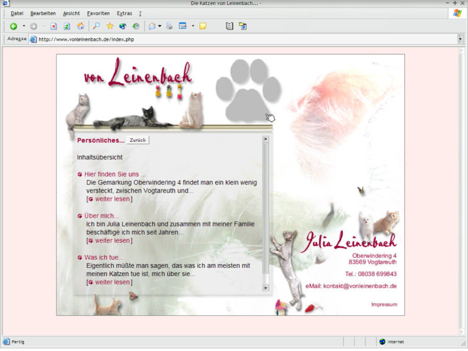
Task: Click the 'Tel.: 08038 699843' text
Action: tap(371, 274)
